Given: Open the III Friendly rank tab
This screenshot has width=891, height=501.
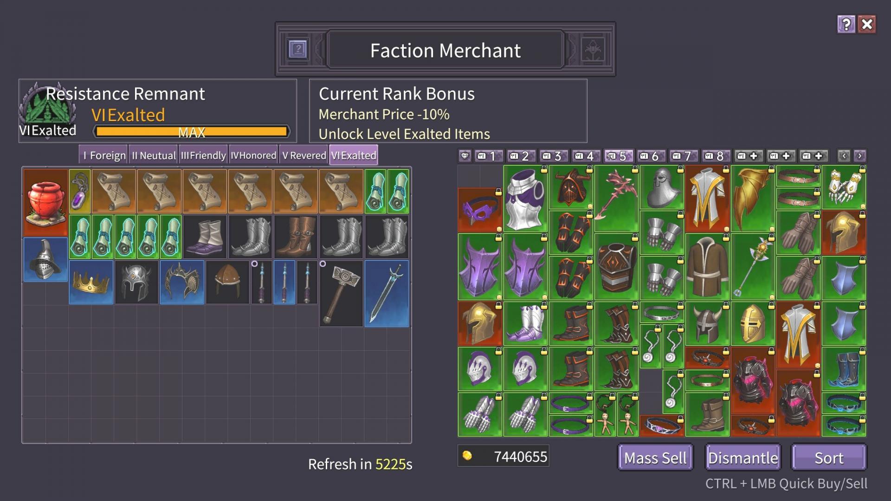Looking at the screenshot, I should click(203, 155).
